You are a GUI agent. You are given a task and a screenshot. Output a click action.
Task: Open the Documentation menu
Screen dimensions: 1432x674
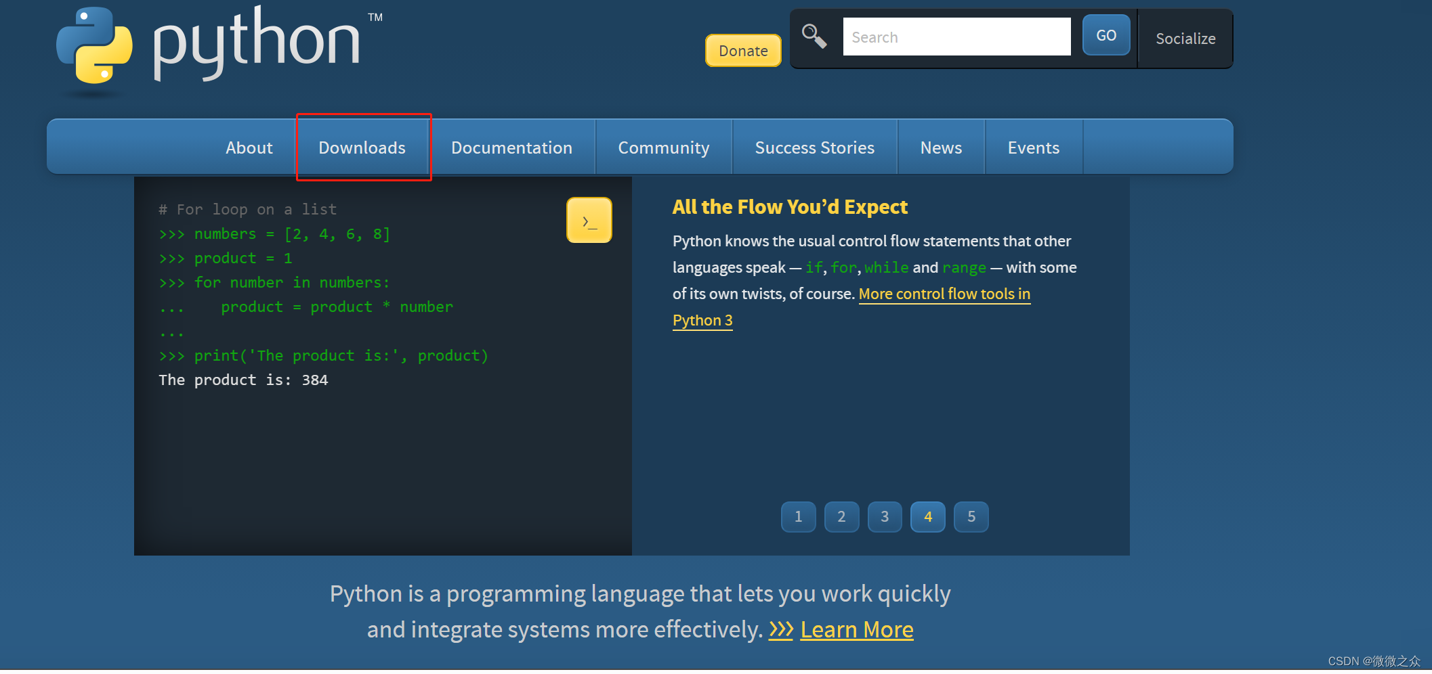coord(512,148)
